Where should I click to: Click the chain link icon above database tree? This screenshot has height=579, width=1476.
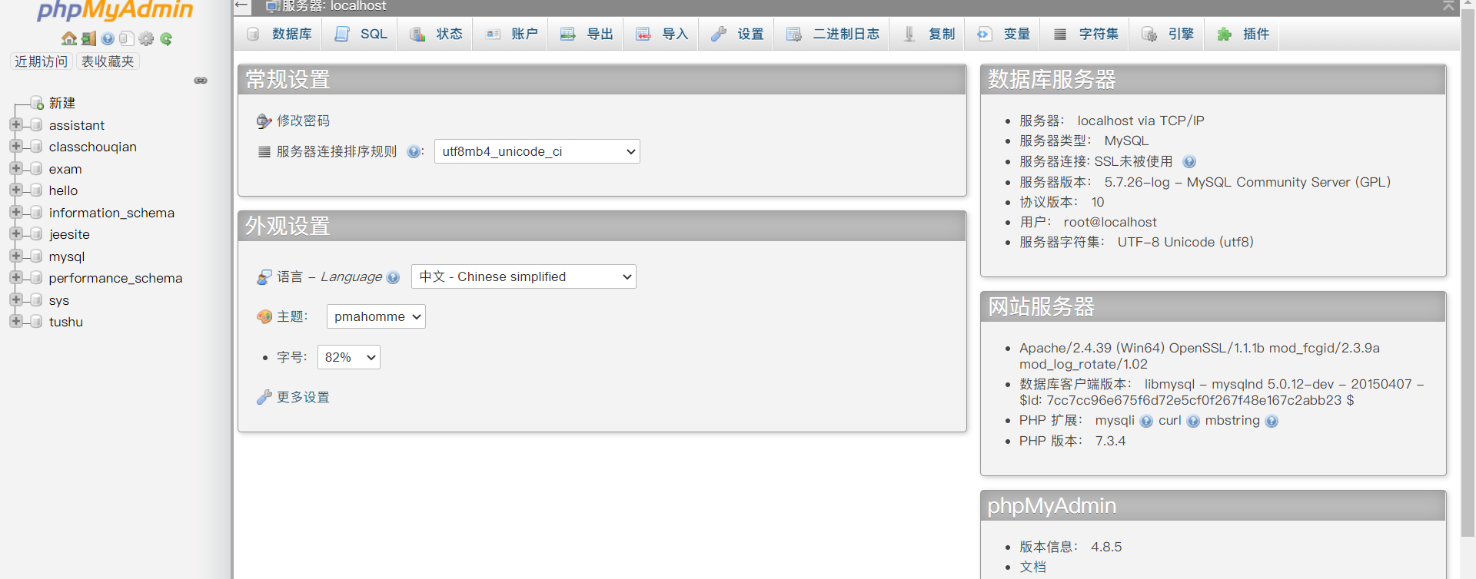pos(201,81)
